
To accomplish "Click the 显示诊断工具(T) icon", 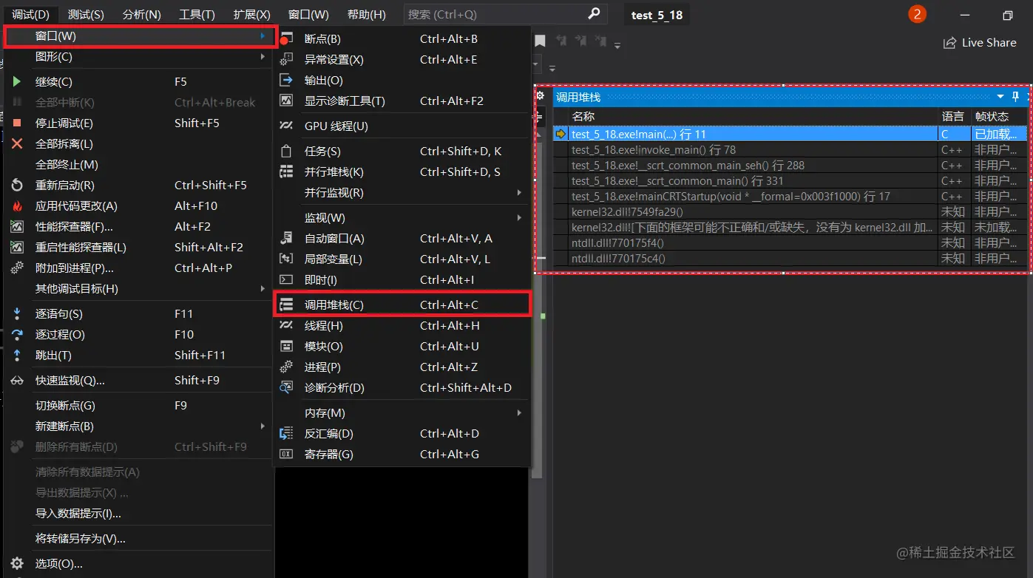I will [x=286, y=101].
